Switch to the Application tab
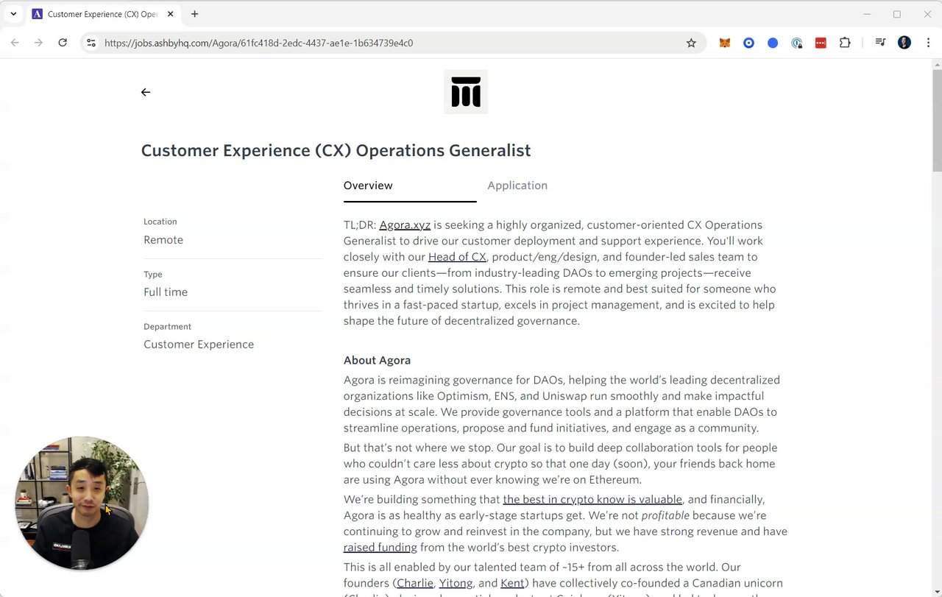 [517, 186]
